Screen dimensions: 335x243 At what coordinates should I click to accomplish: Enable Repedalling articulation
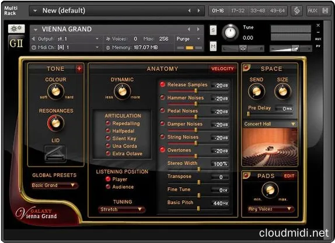point(108,123)
